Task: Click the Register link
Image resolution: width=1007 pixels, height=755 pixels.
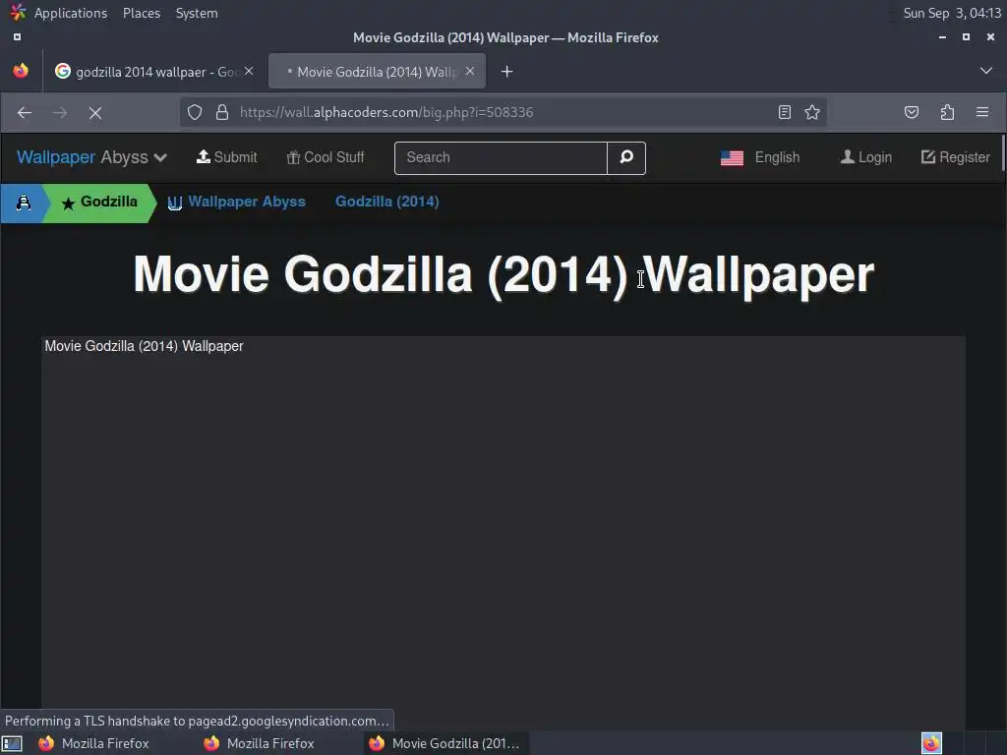Action: pyautogui.click(x=956, y=157)
